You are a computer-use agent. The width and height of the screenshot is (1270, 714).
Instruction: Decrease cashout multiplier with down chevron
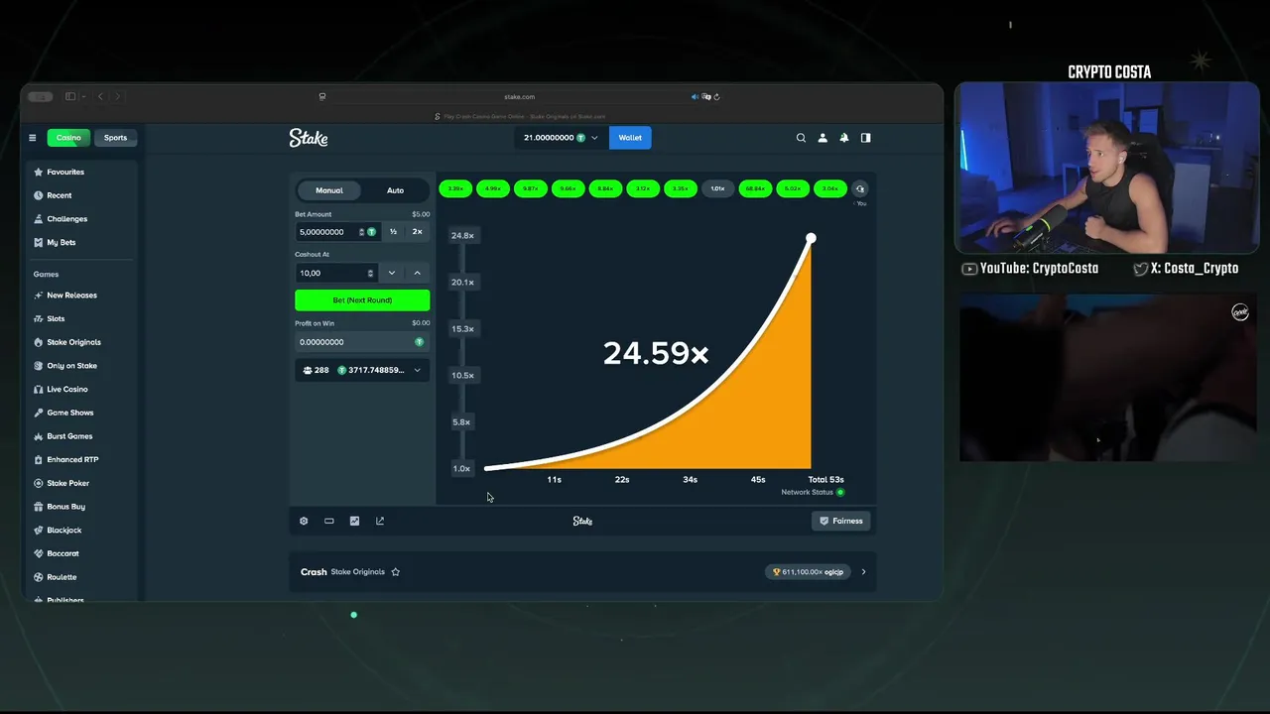tap(391, 273)
